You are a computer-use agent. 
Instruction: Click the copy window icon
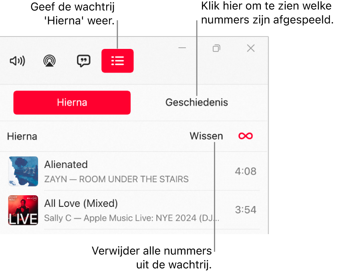216,48
